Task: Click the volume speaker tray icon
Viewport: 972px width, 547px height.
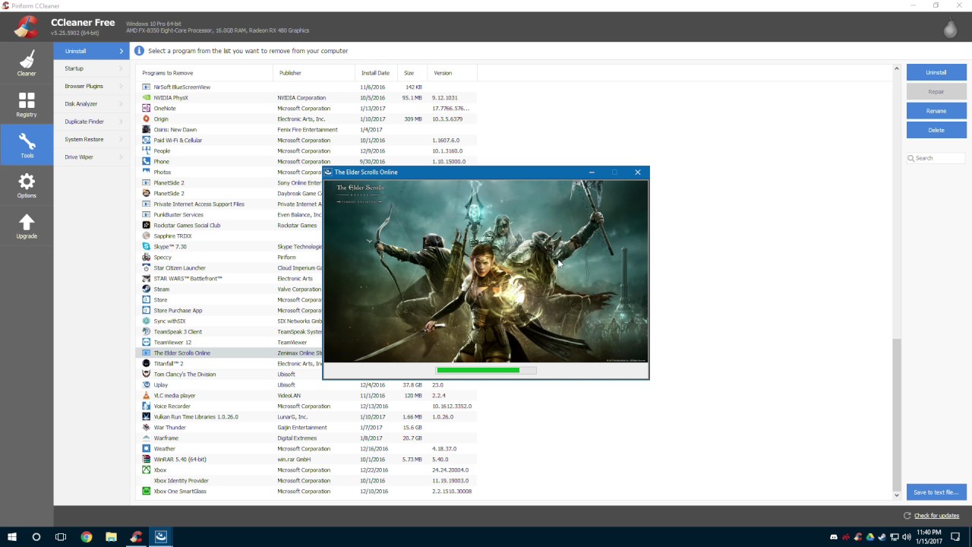Action: pyautogui.click(x=907, y=537)
